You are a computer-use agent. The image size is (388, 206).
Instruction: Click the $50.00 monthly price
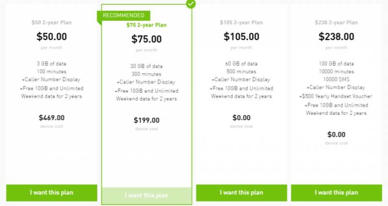51,36
